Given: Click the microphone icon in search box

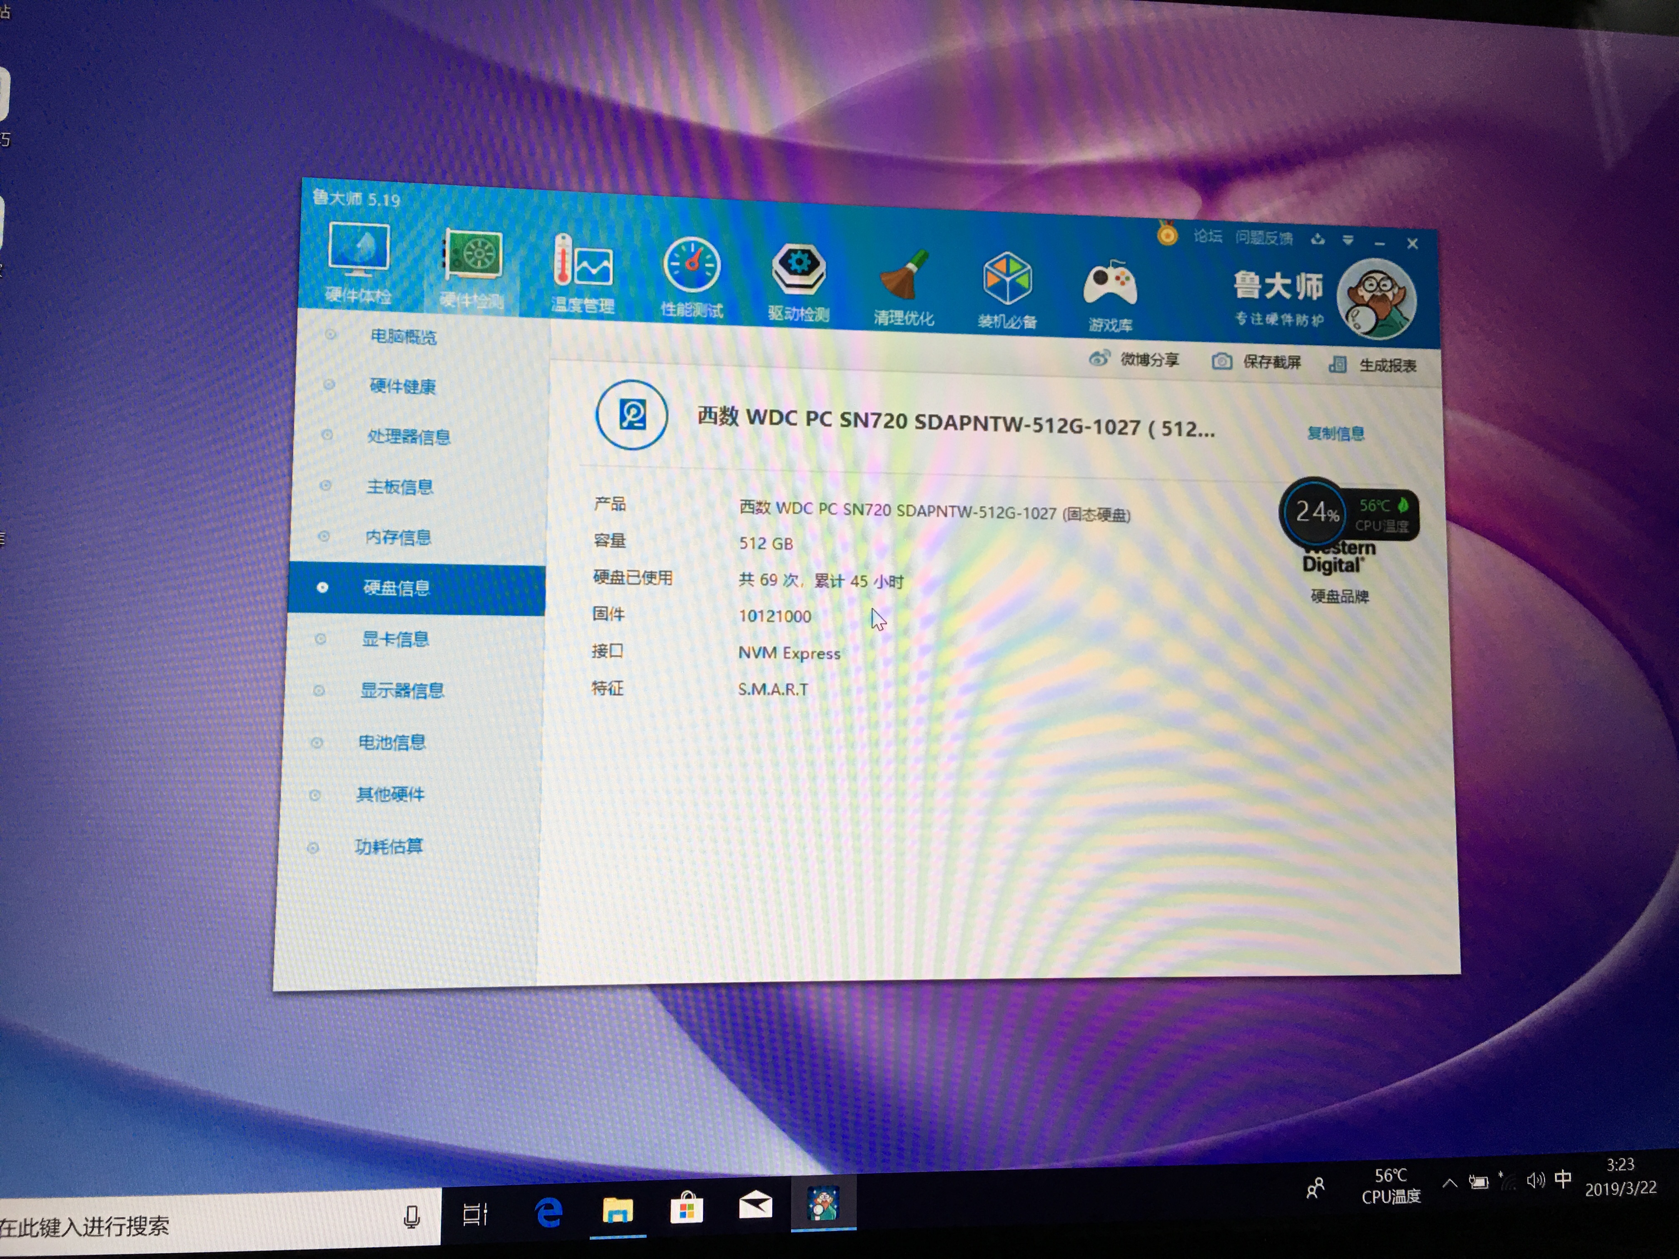Looking at the screenshot, I should click(411, 1217).
